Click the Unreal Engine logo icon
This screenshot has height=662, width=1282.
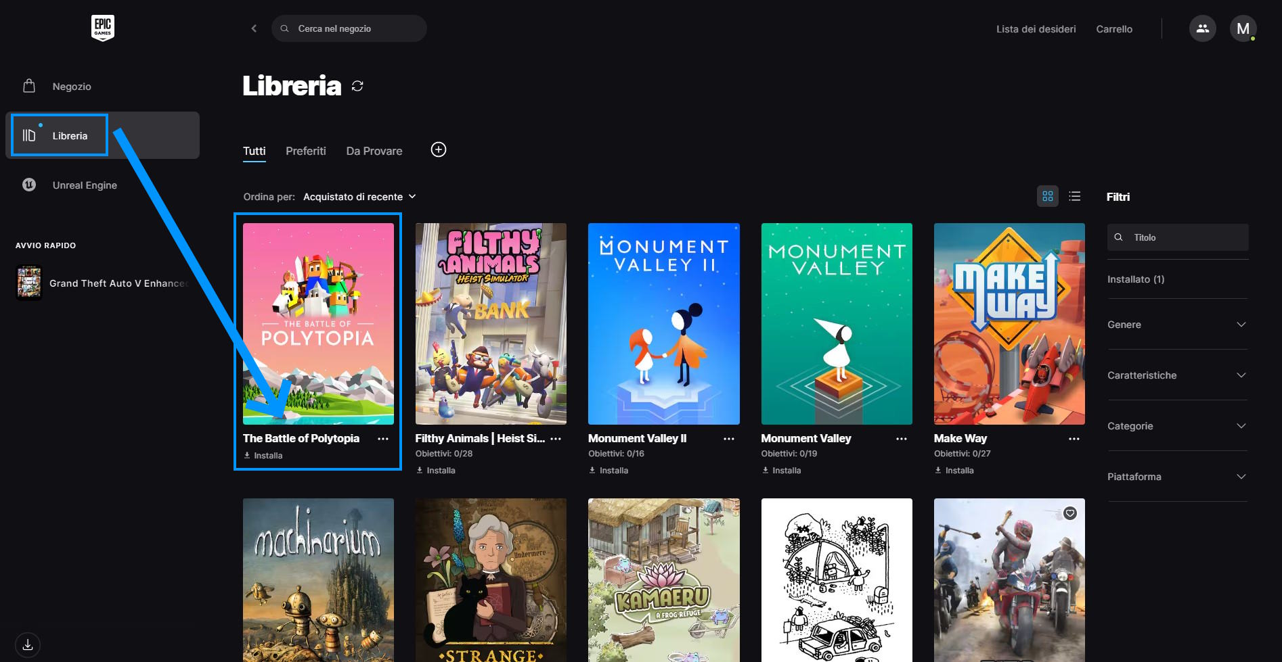[29, 185]
